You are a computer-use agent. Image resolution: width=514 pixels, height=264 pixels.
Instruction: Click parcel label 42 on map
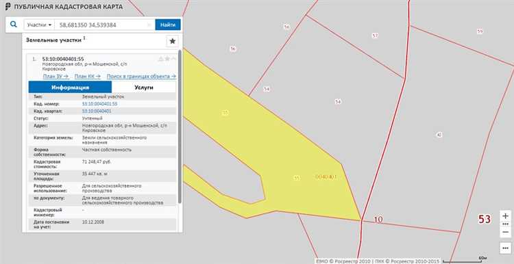(439, 135)
